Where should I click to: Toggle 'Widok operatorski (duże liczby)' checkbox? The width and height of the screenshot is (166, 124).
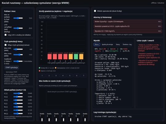[x=95, y=11]
